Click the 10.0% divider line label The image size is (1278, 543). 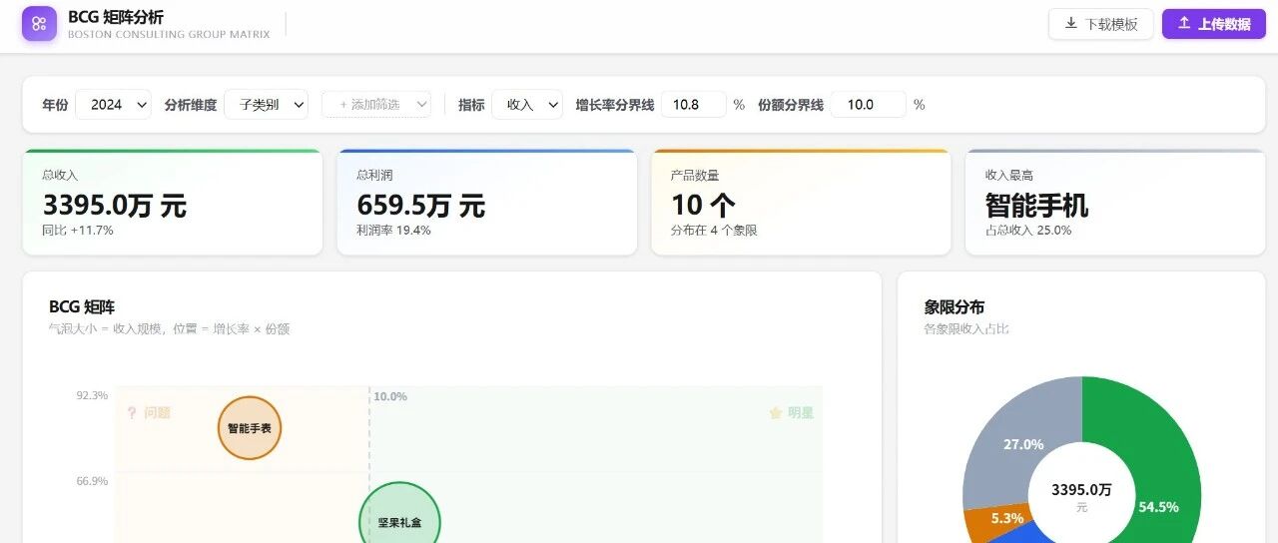click(390, 396)
